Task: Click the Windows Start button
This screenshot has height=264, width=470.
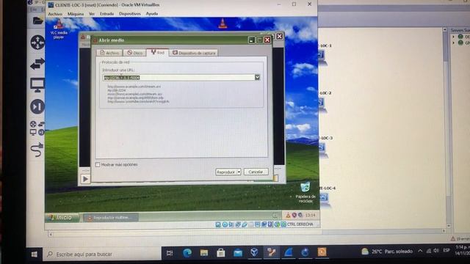Action: click(35, 254)
